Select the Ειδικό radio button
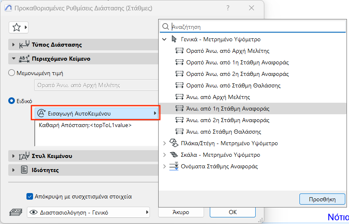349x224 pixels. (11, 101)
